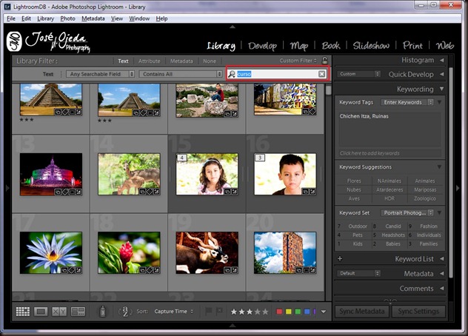
Task: Click the magnifier icon in the search field
Action: pos(232,74)
